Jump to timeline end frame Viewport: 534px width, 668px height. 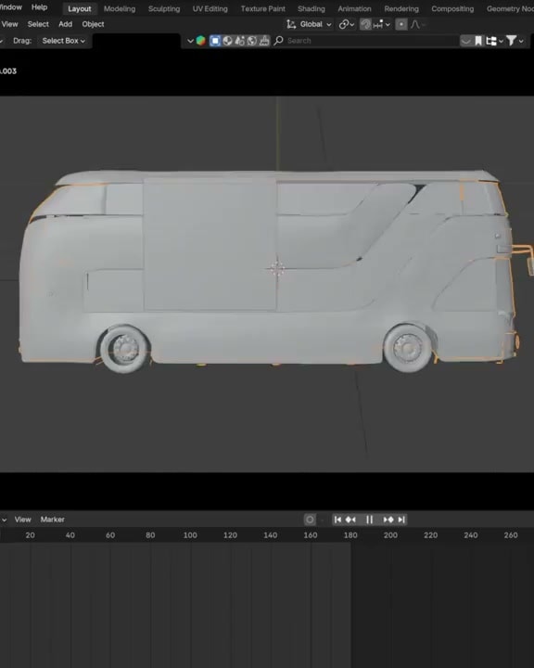401,520
